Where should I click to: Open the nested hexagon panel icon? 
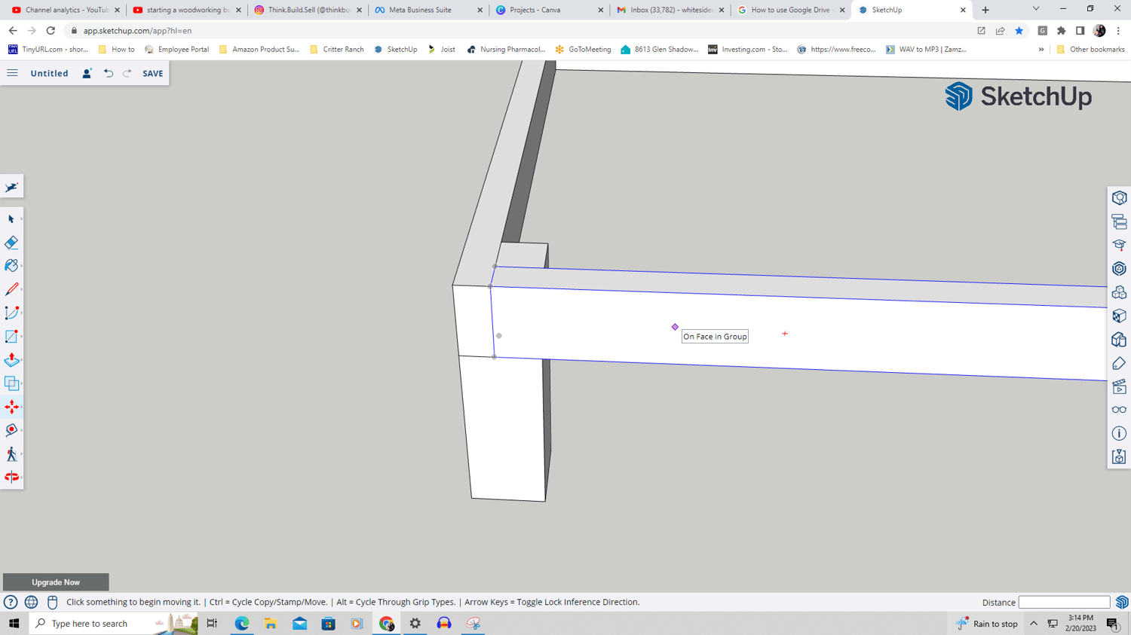coord(1119,269)
